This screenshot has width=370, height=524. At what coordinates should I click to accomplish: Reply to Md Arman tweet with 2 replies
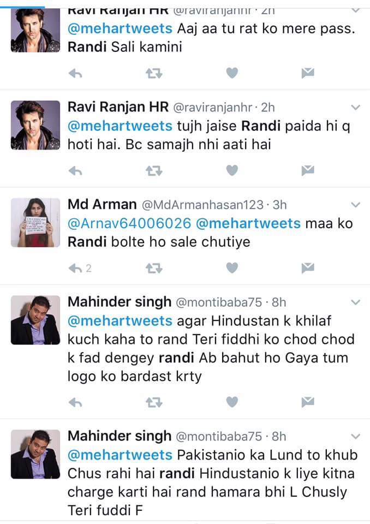click(x=80, y=268)
